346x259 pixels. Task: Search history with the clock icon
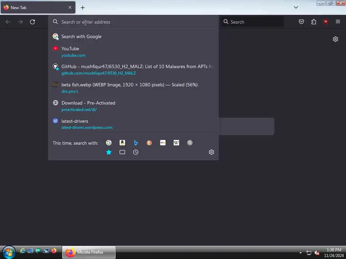tap(136, 152)
